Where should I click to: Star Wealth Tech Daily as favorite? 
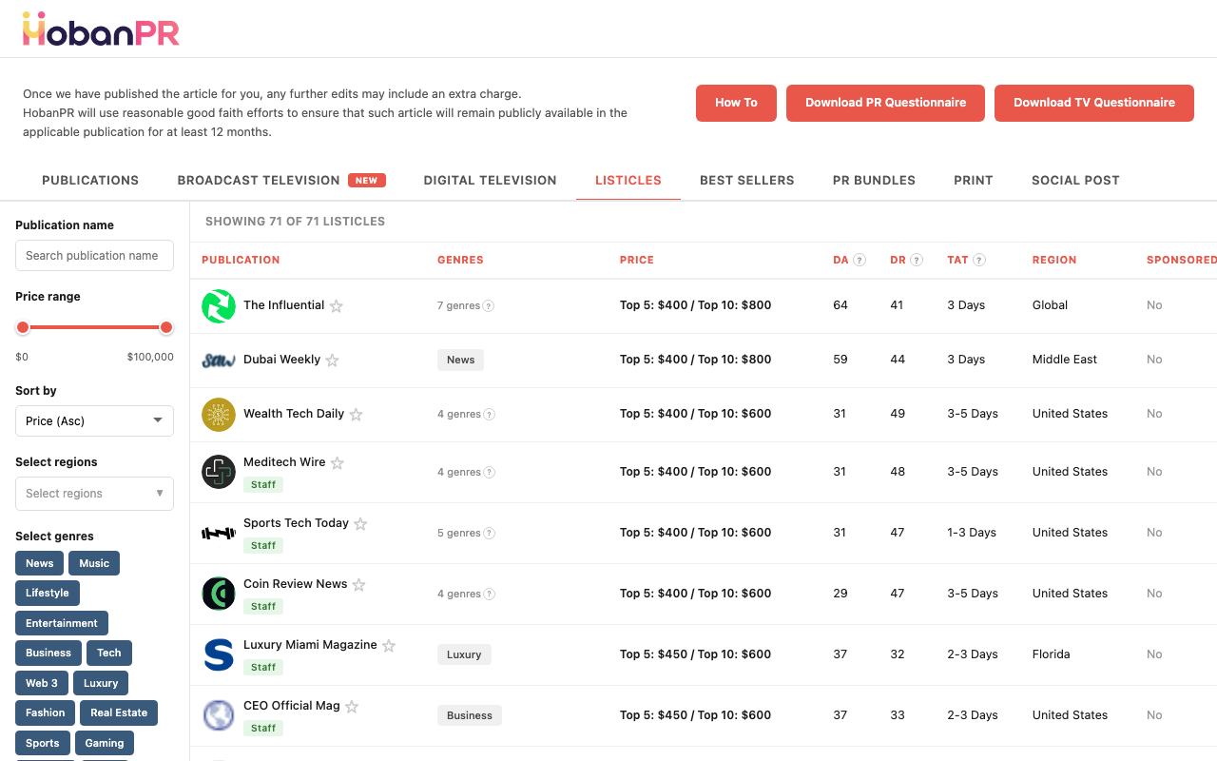pos(356,415)
